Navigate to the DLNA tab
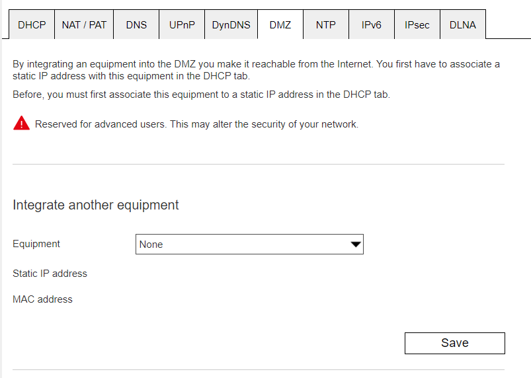 pos(462,25)
